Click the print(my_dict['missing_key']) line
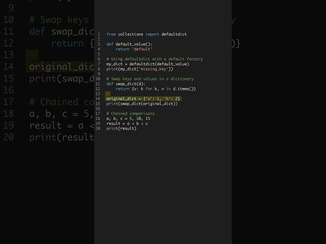 click(x=140, y=69)
